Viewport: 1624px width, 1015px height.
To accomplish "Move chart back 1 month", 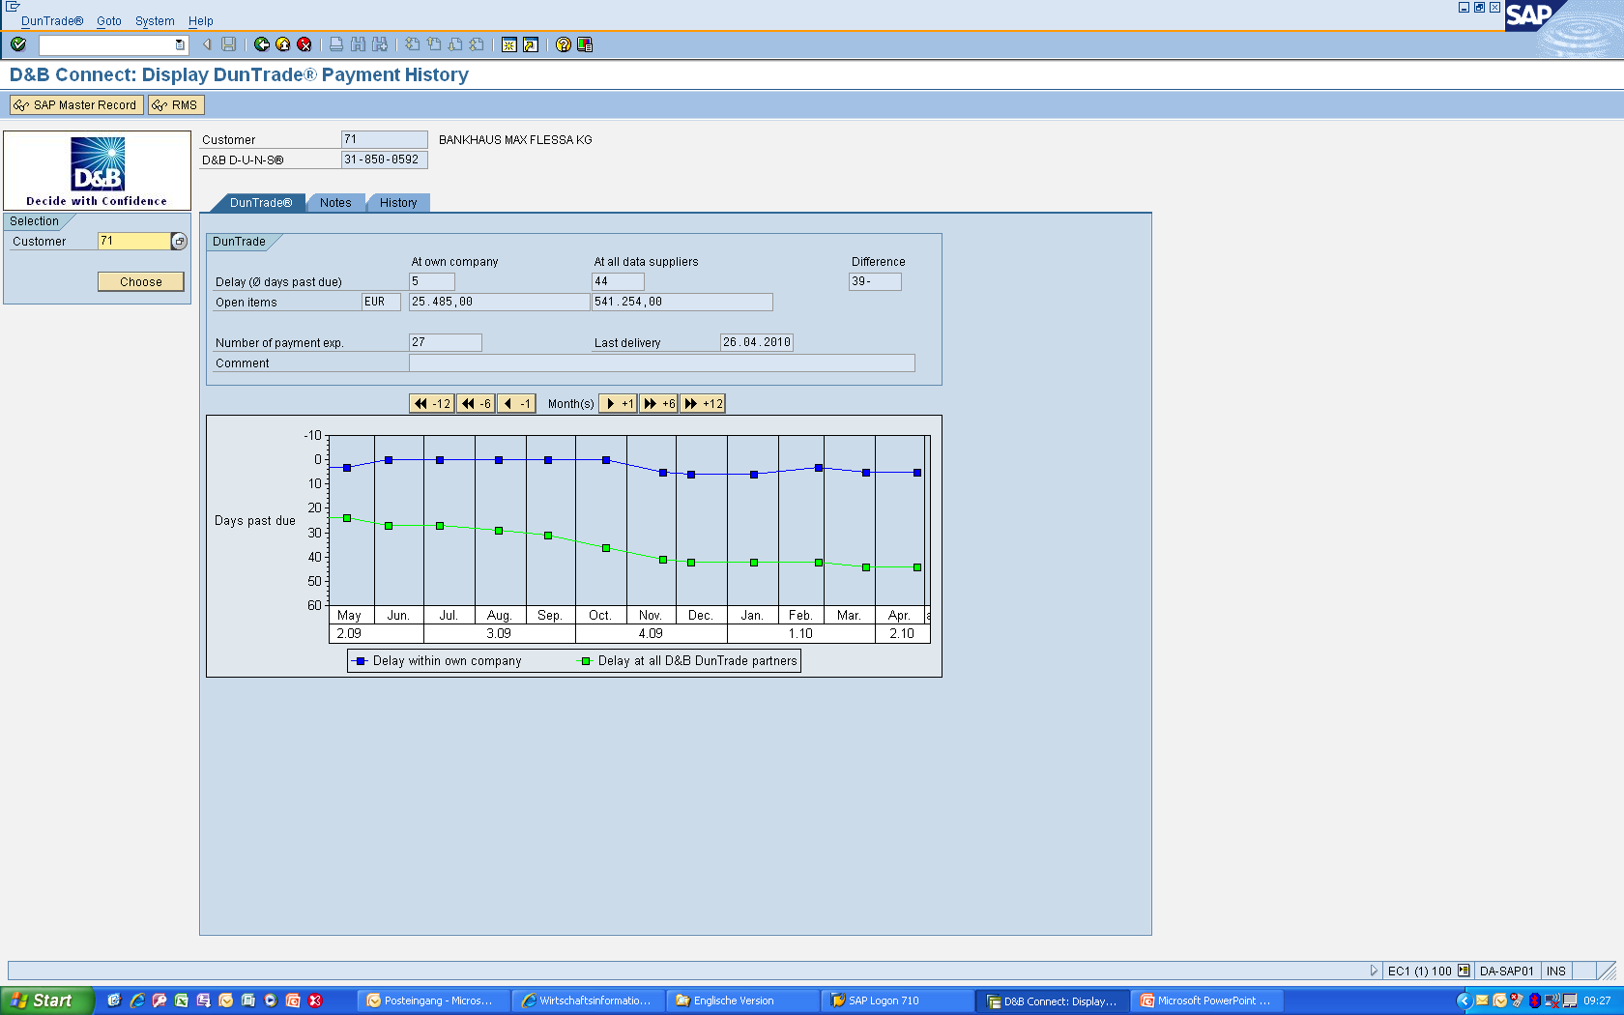I will 516,404.
